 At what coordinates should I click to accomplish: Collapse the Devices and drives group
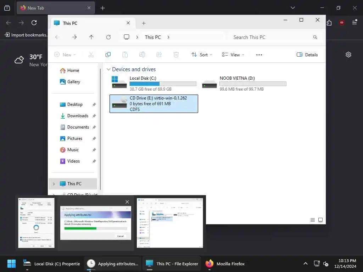click(108, 69)
